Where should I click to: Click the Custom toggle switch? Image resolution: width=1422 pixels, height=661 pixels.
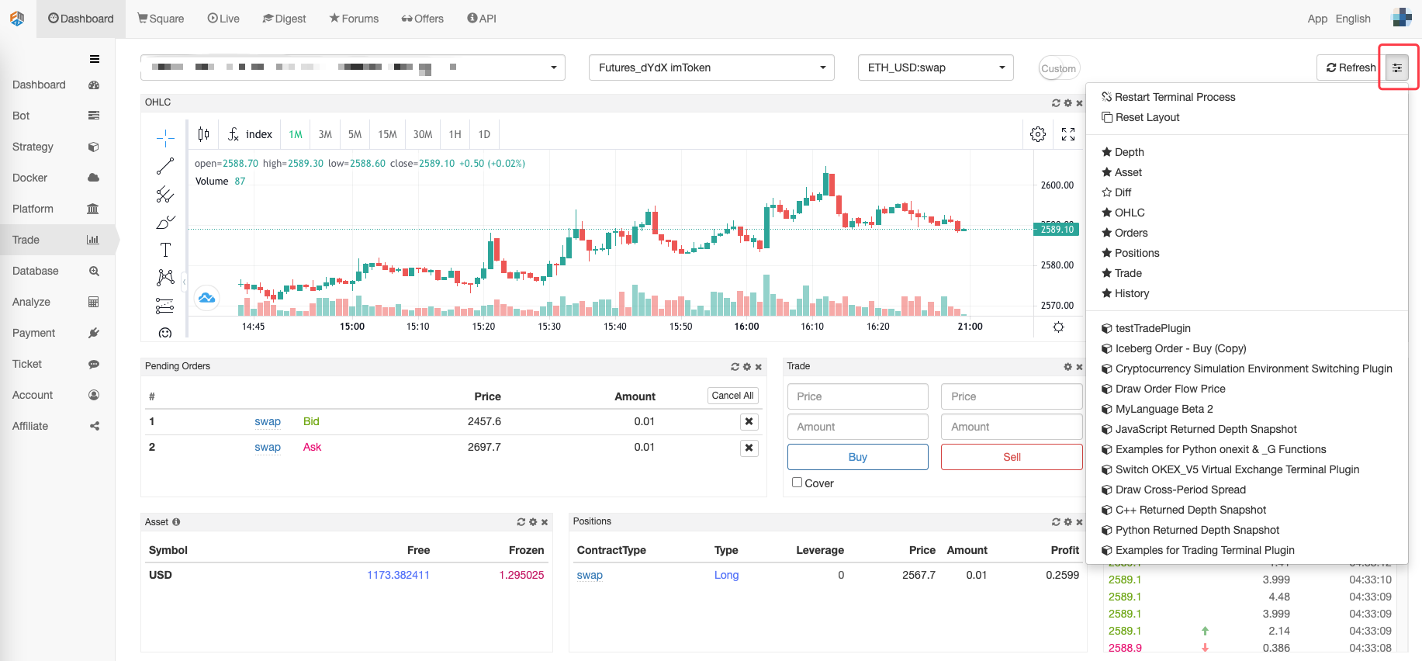pos(1059,68)
